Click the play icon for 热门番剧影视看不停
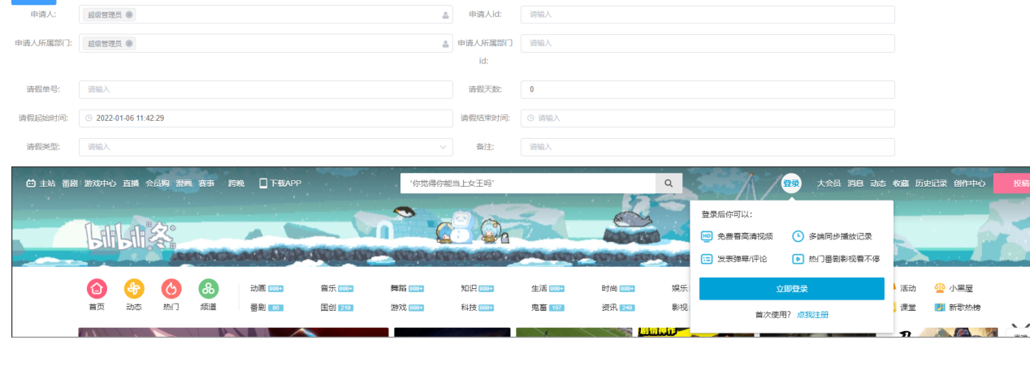 (798, 259)
